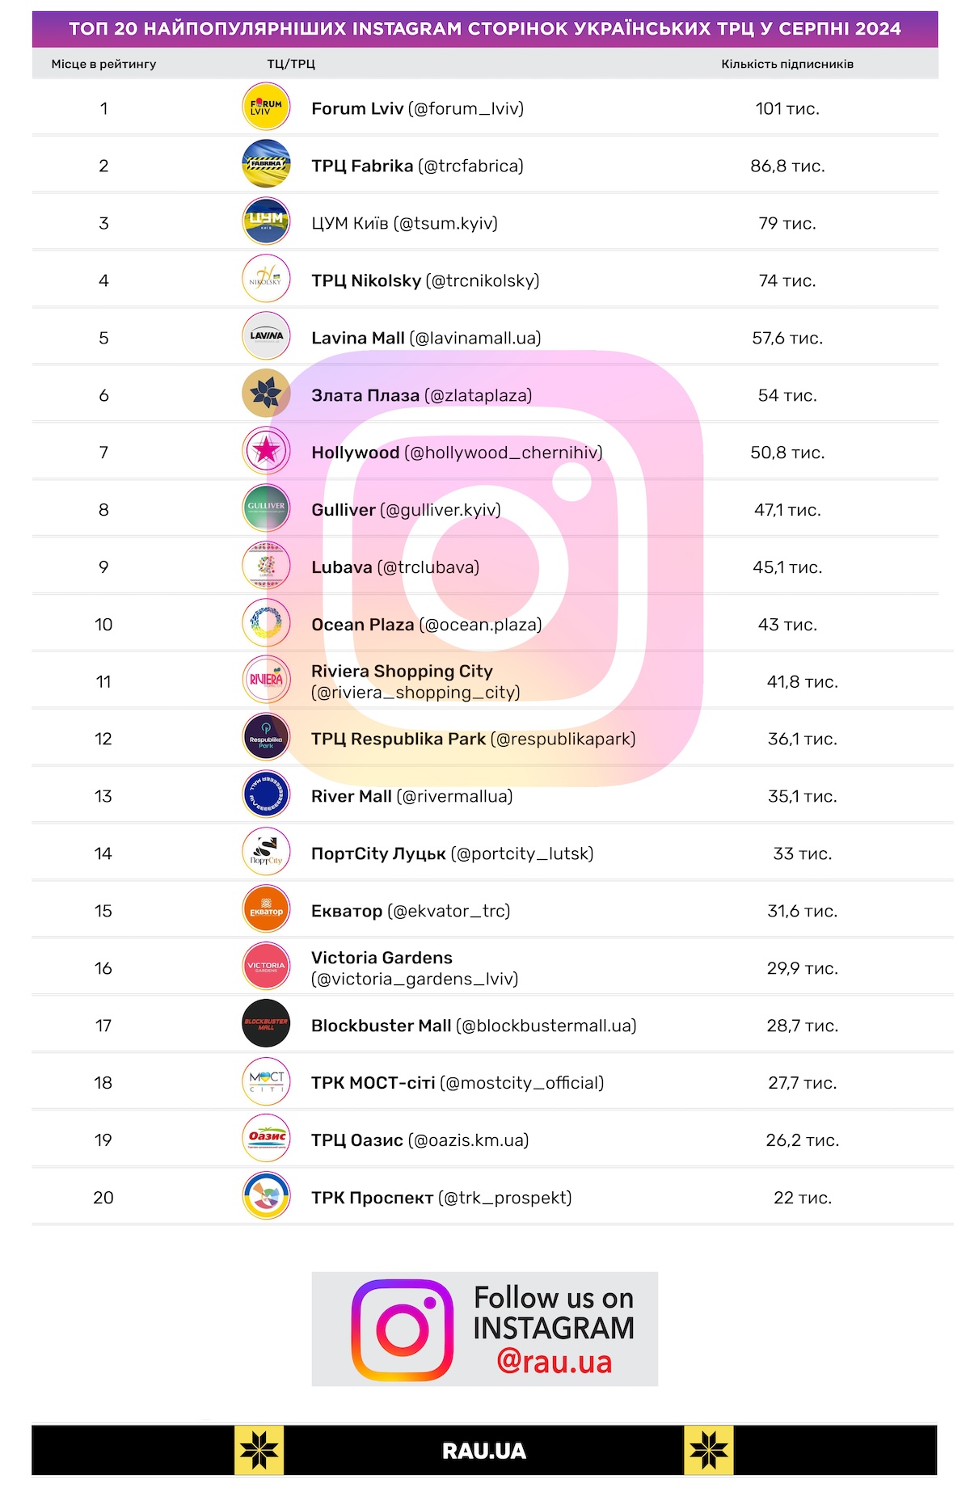Click the Instagram icon in follow banner
Screen dimensions: 970x1500
point(402,1329)
